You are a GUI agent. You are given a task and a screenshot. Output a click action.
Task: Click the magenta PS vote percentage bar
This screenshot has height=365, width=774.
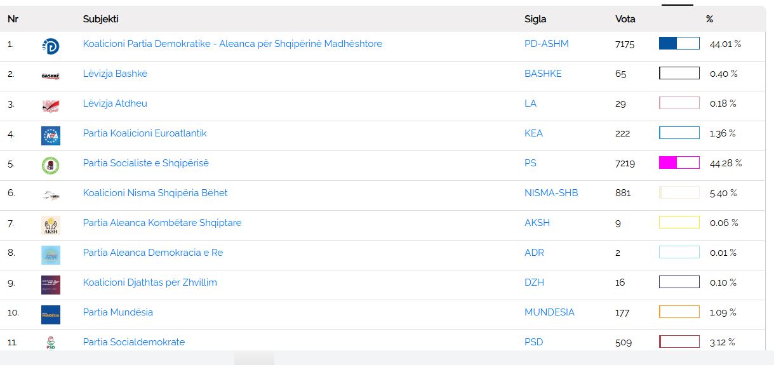679,163
